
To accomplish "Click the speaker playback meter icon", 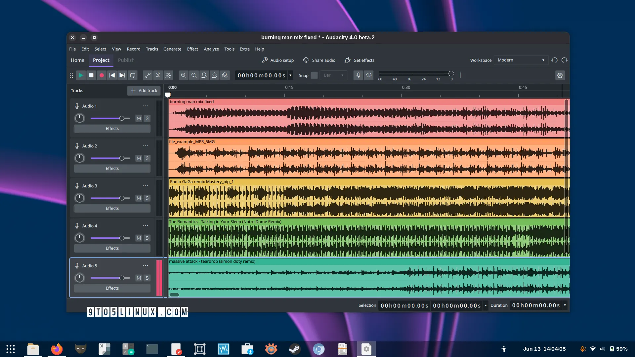I will 368,75.
